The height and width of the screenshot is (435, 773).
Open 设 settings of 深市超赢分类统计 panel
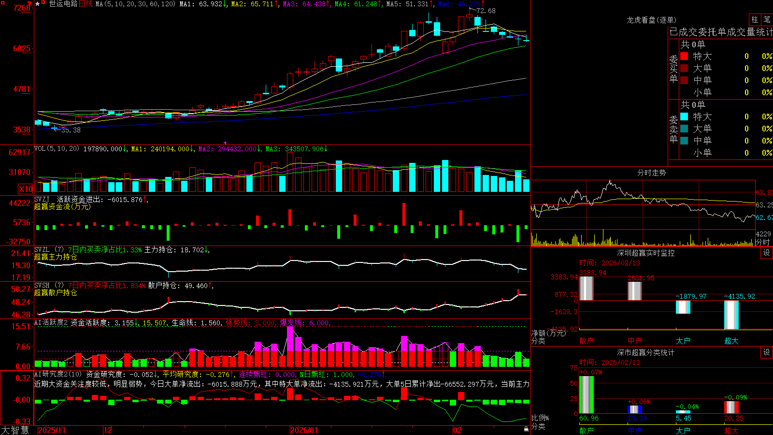pos(767,352)
